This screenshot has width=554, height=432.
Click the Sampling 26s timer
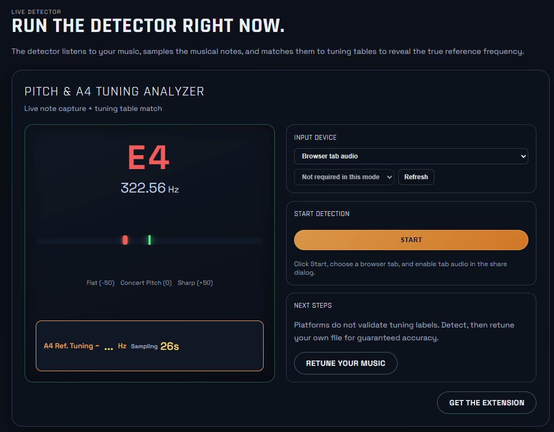155,346
